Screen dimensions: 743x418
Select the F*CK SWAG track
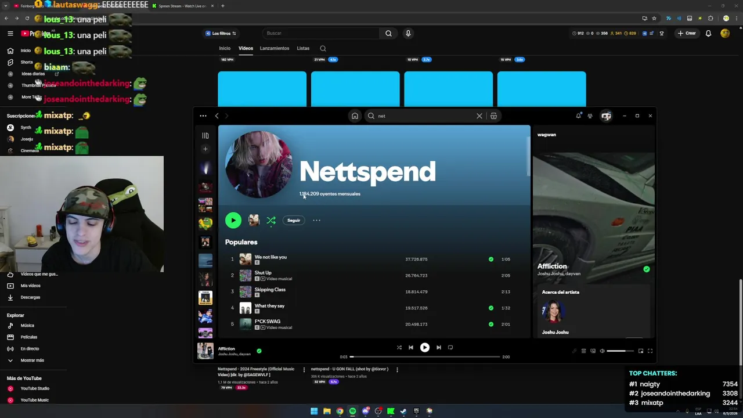[x=374, y=324]
